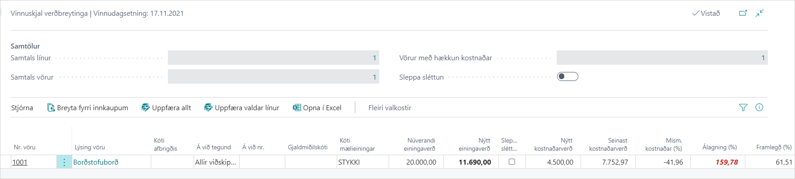Show row options for item 1001
Screen dimensions: 795x179
click(64, 162)
